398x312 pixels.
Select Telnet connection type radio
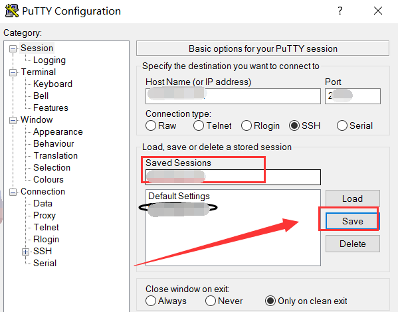click(199, 125)
